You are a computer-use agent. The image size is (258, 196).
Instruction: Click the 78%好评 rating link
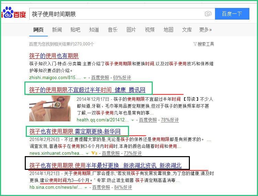(170, 120)
